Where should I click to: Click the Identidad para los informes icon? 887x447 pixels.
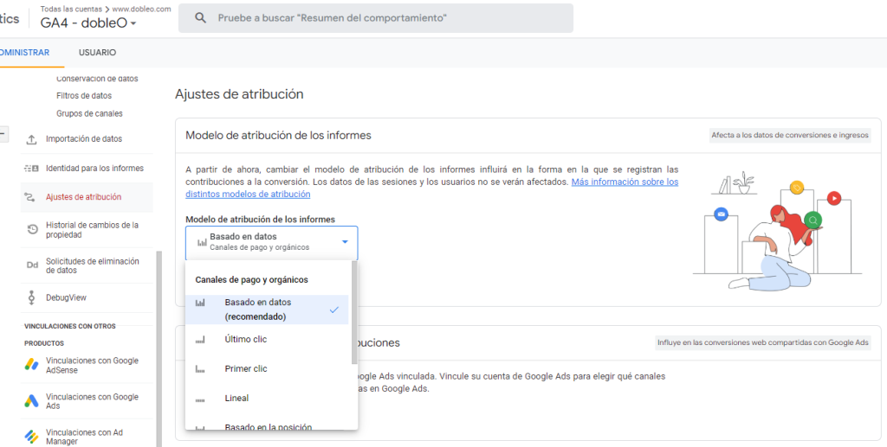32,168
